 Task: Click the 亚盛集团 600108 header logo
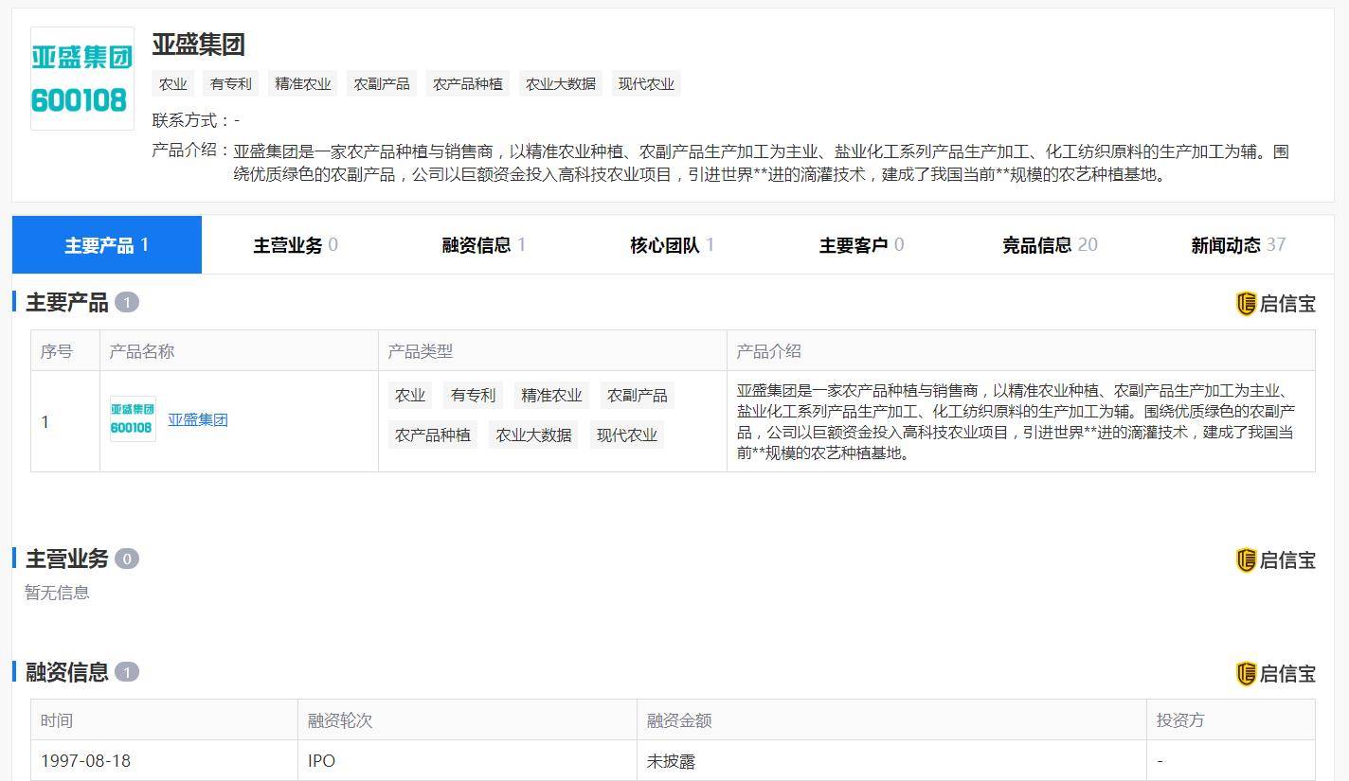tap(82, 79)
